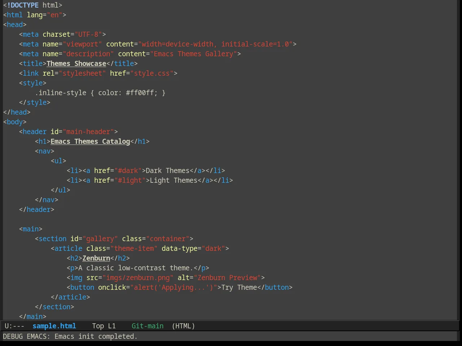Click the opening <style> tag
This screenshot has width=462, height=346.
[x=32, y=83]
